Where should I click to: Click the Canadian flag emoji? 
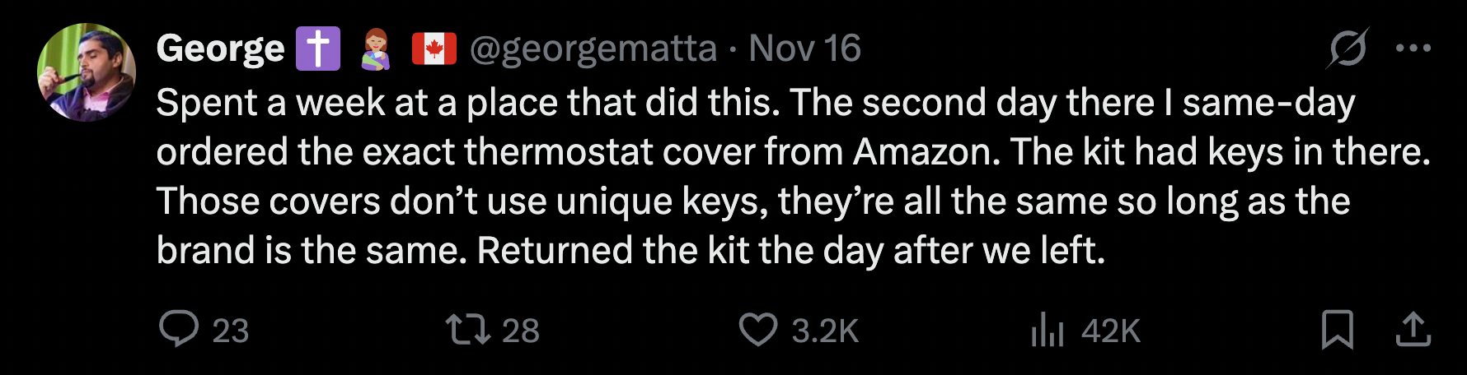pos(434,49)
